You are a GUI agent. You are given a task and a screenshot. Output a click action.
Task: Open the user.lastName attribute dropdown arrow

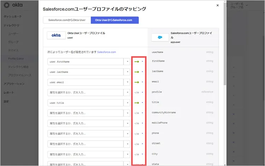click(128, 72)
